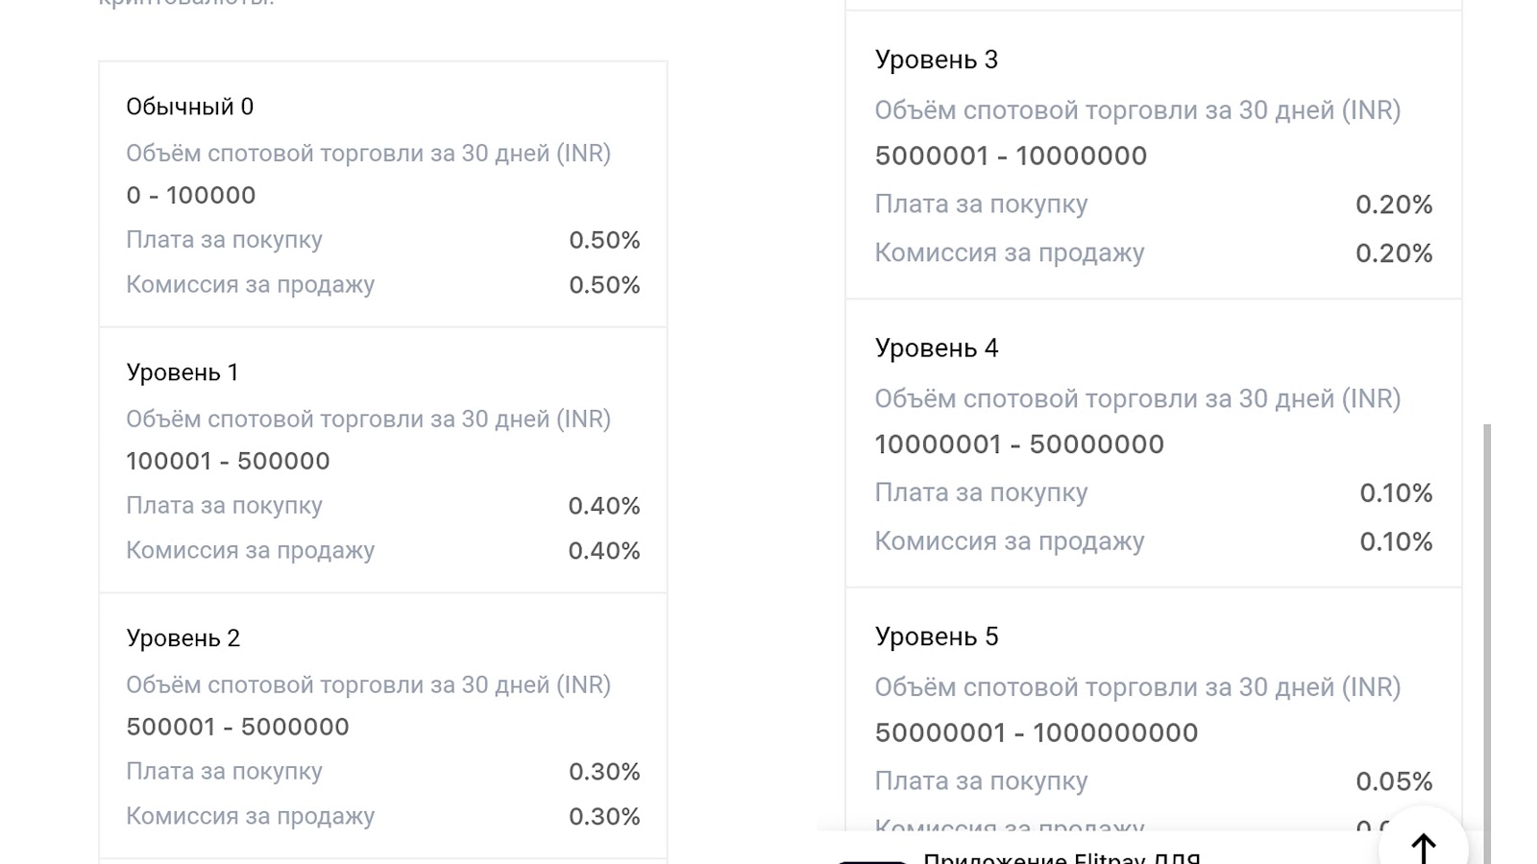The height and width of the screenshot is (864, 1537).
Task: Click Уровень 5 Плата за покупку 0.05% value
Action: click(x=1394, y=781)
